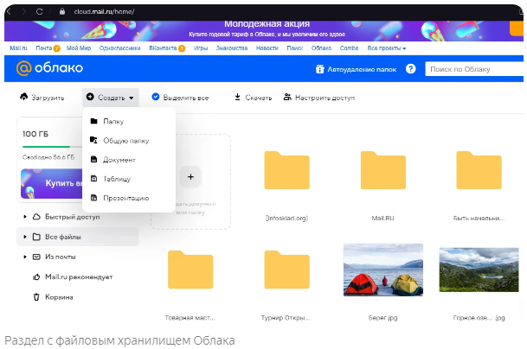Screen dimensions: 527x349
Task: Click the cloud.mail.ru/home/ address bar
Action: tap(104, 12)
